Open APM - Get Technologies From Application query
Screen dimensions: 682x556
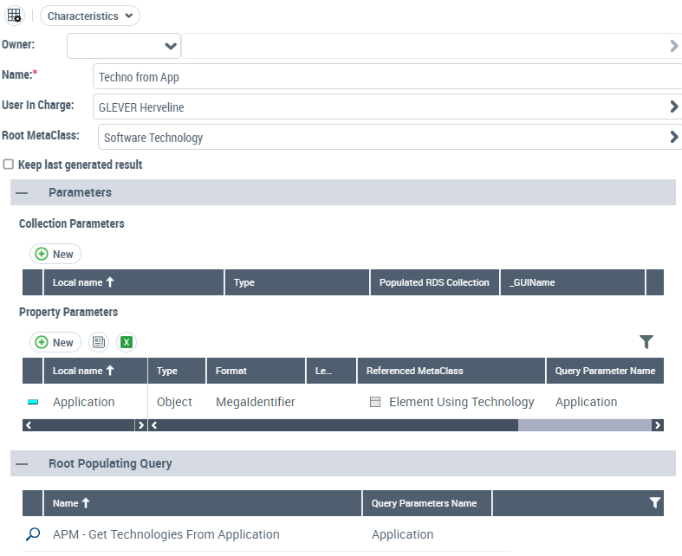click(166, 534)
